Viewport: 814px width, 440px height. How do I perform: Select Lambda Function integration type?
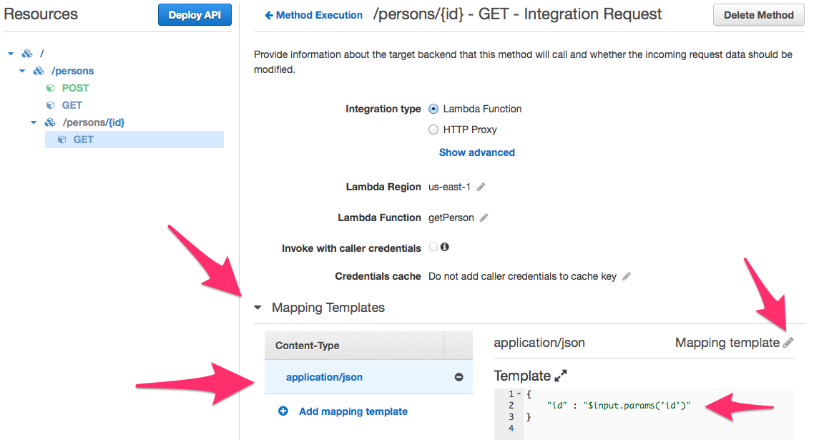pos(433,109)
